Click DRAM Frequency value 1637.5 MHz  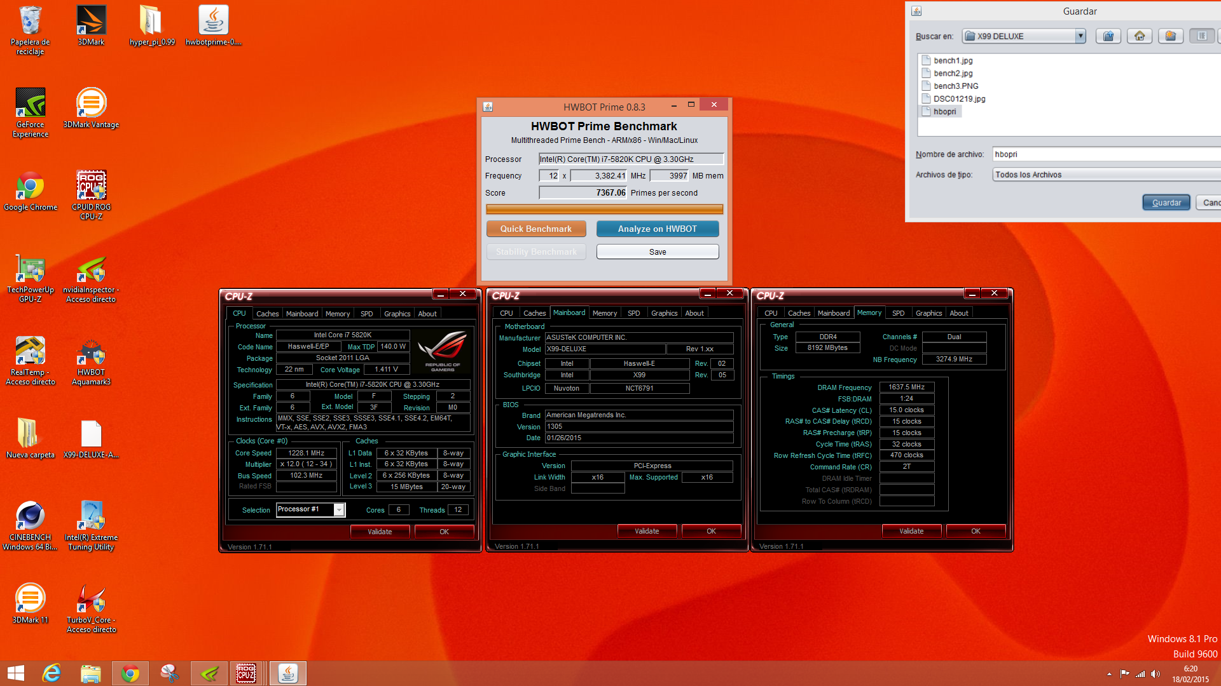pos(906,387)
